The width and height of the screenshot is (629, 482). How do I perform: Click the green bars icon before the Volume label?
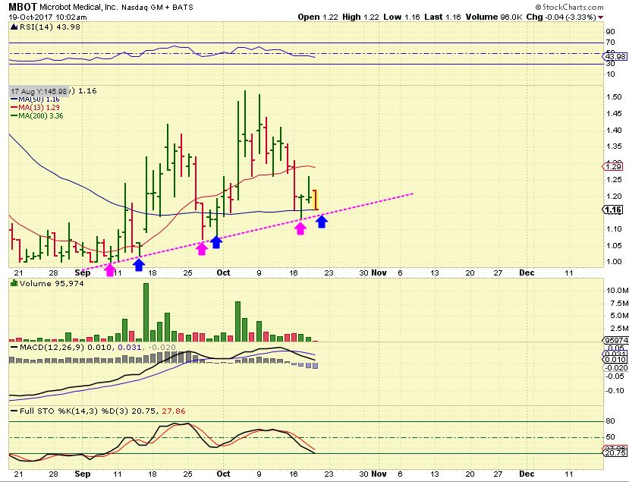[14, 283]
